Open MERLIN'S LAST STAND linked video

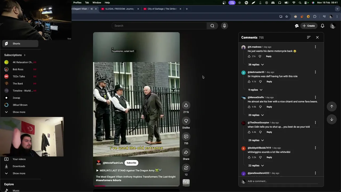(x=129, y=171)
